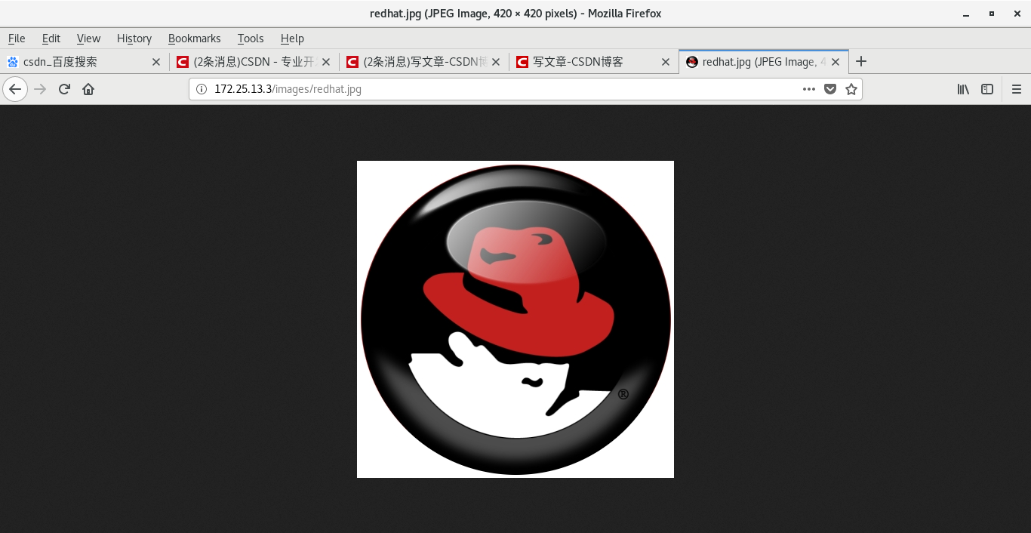Save page to Pocket

pos(830,89)
